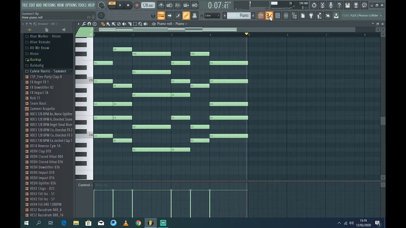Open the piano roll menu arrow
This screenshot has height=228, width=406.
79,24
